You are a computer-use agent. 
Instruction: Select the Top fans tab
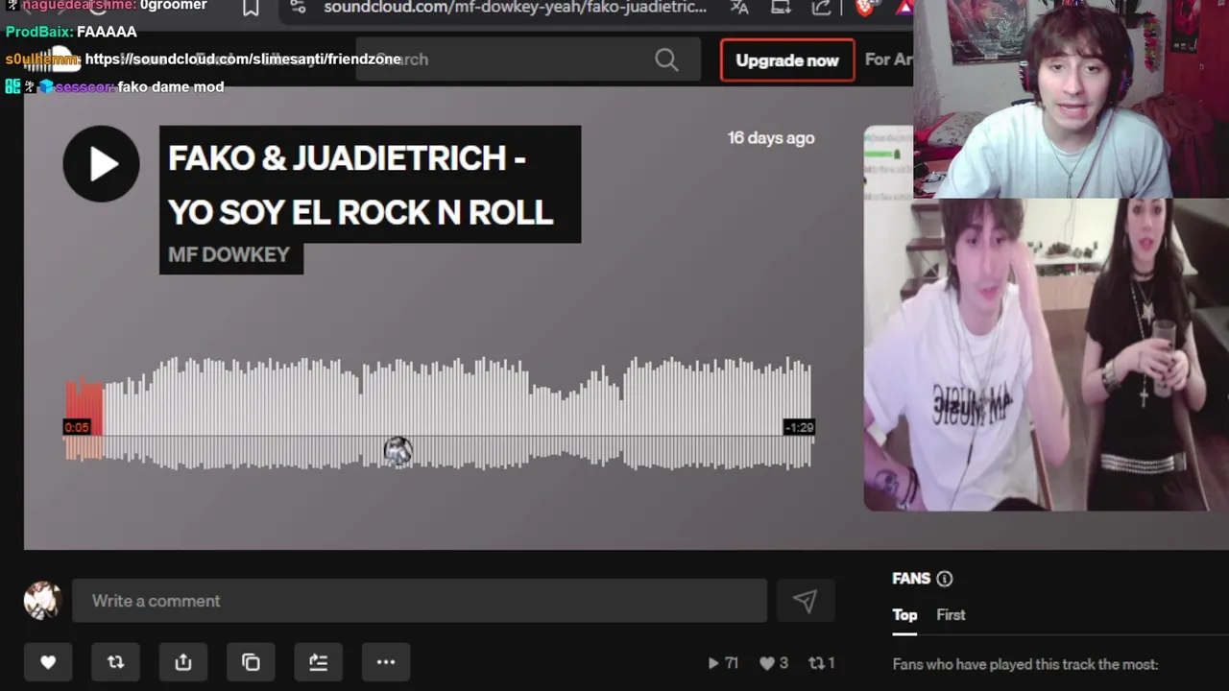tap(904, 615)
